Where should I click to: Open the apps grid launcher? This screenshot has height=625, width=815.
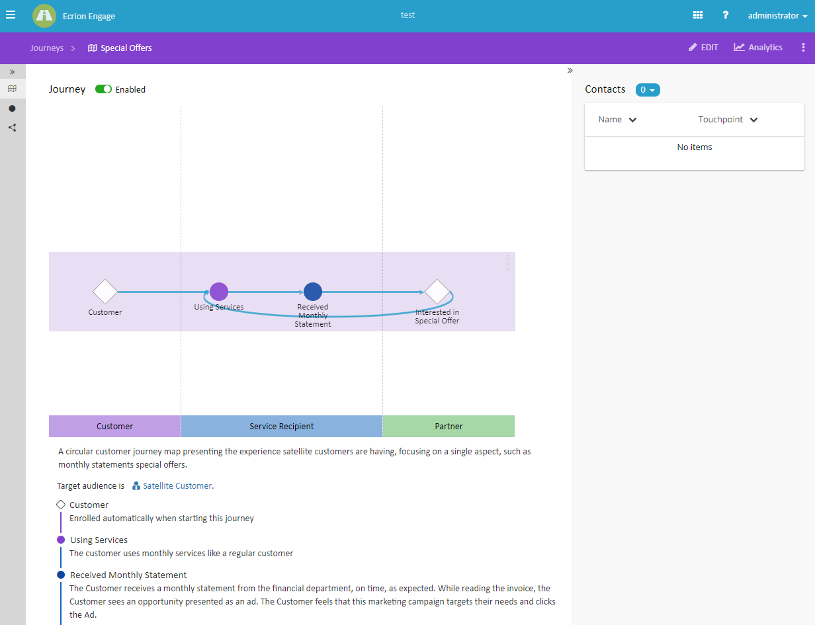tap(697, 15)
